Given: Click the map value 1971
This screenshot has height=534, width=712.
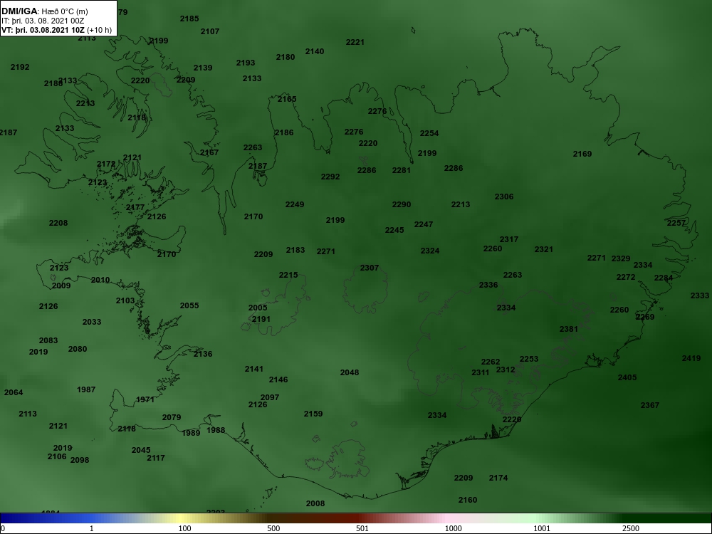Looking at the screenshot, I should [x=145, y=399].
